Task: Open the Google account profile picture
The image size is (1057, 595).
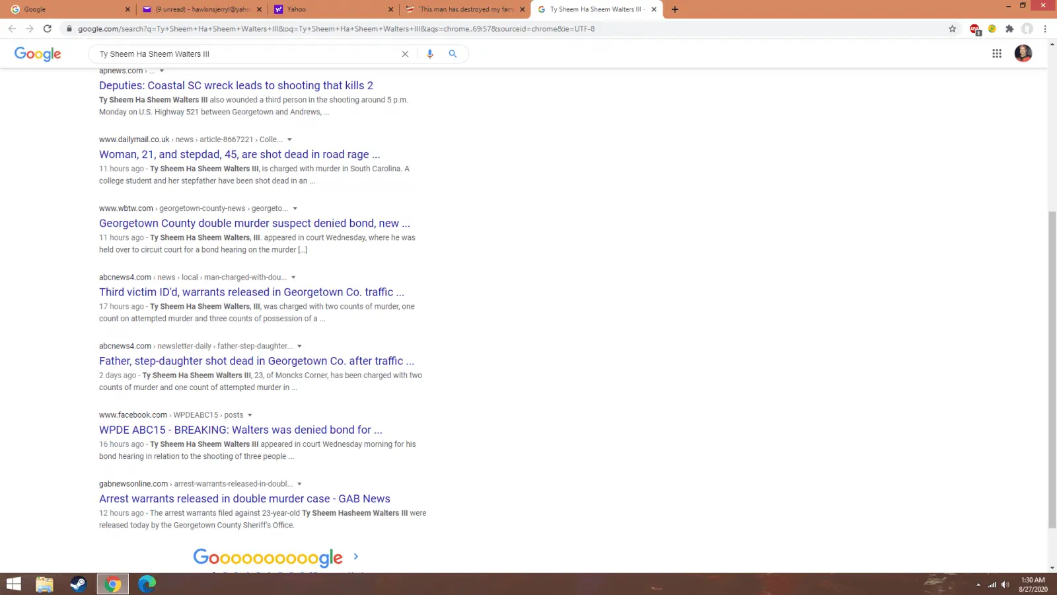Action: tap(1023, 54)
